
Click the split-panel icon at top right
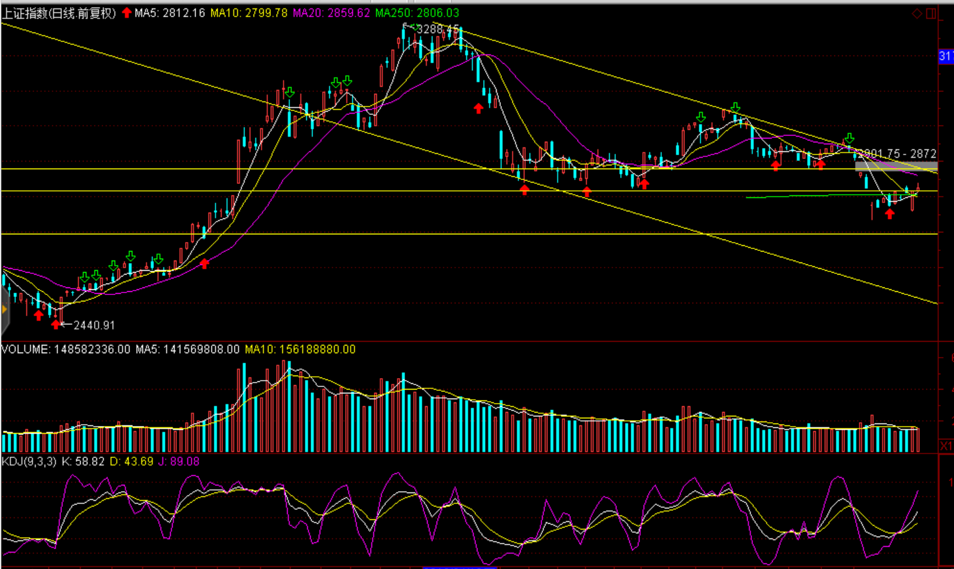tap(931, 13)
